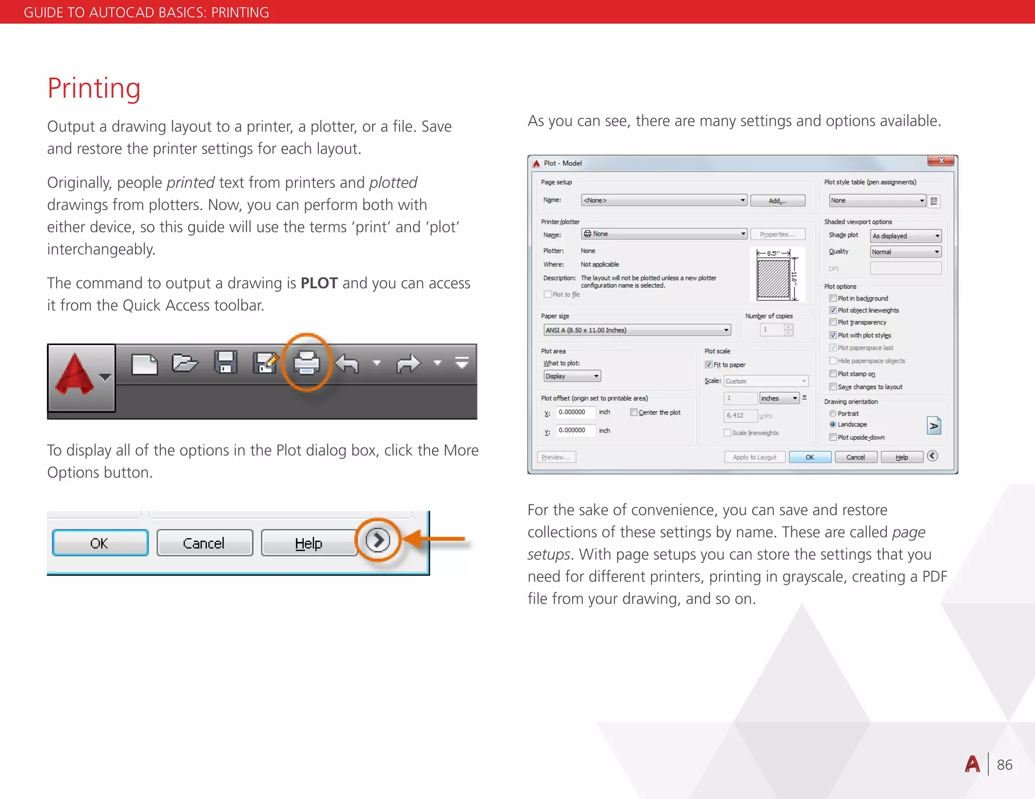Open Shade plot As displayed dropdown
Image resolution: width=1035 pixels, height=799 pixels.
pos(905,236)
